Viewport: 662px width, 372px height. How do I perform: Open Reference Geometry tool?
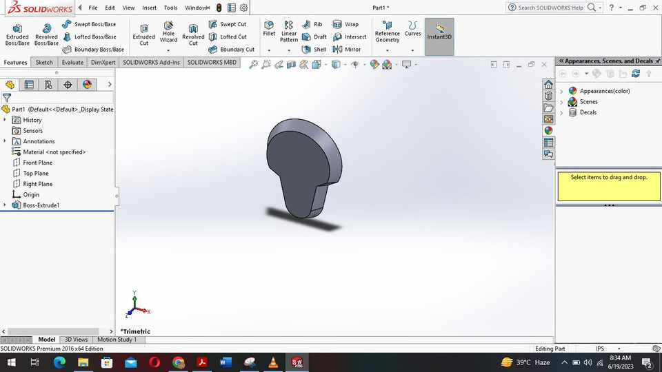pos(387,32)
